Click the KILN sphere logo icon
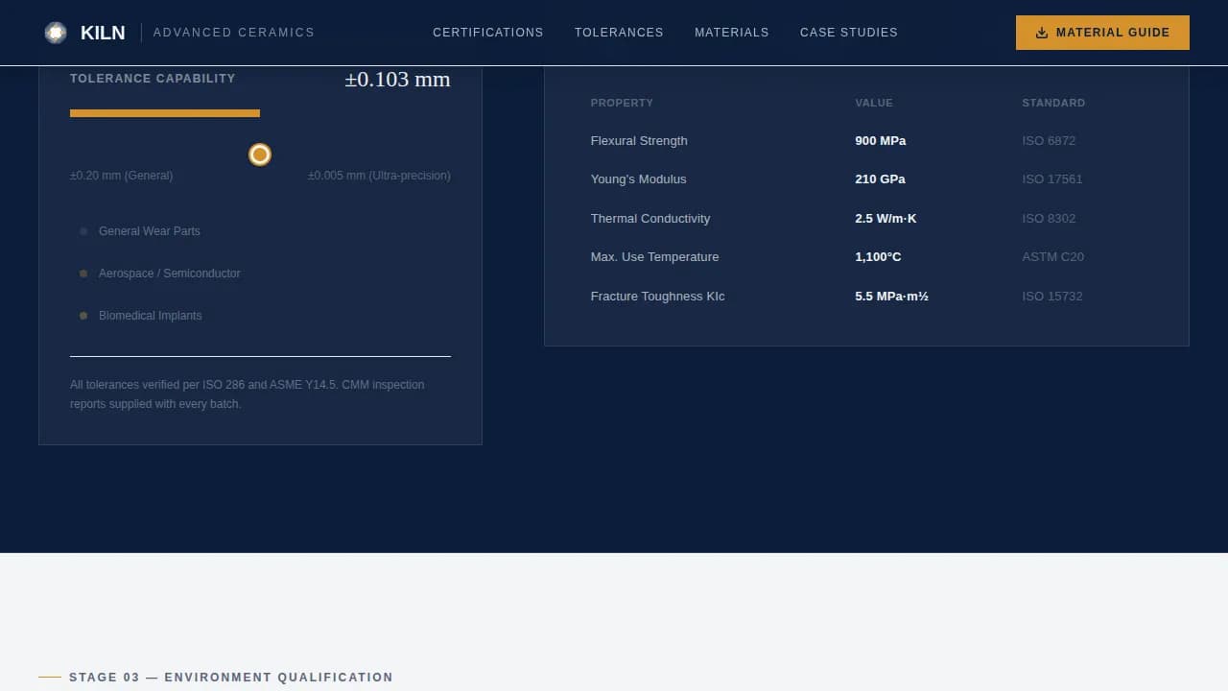 (55, 32)
